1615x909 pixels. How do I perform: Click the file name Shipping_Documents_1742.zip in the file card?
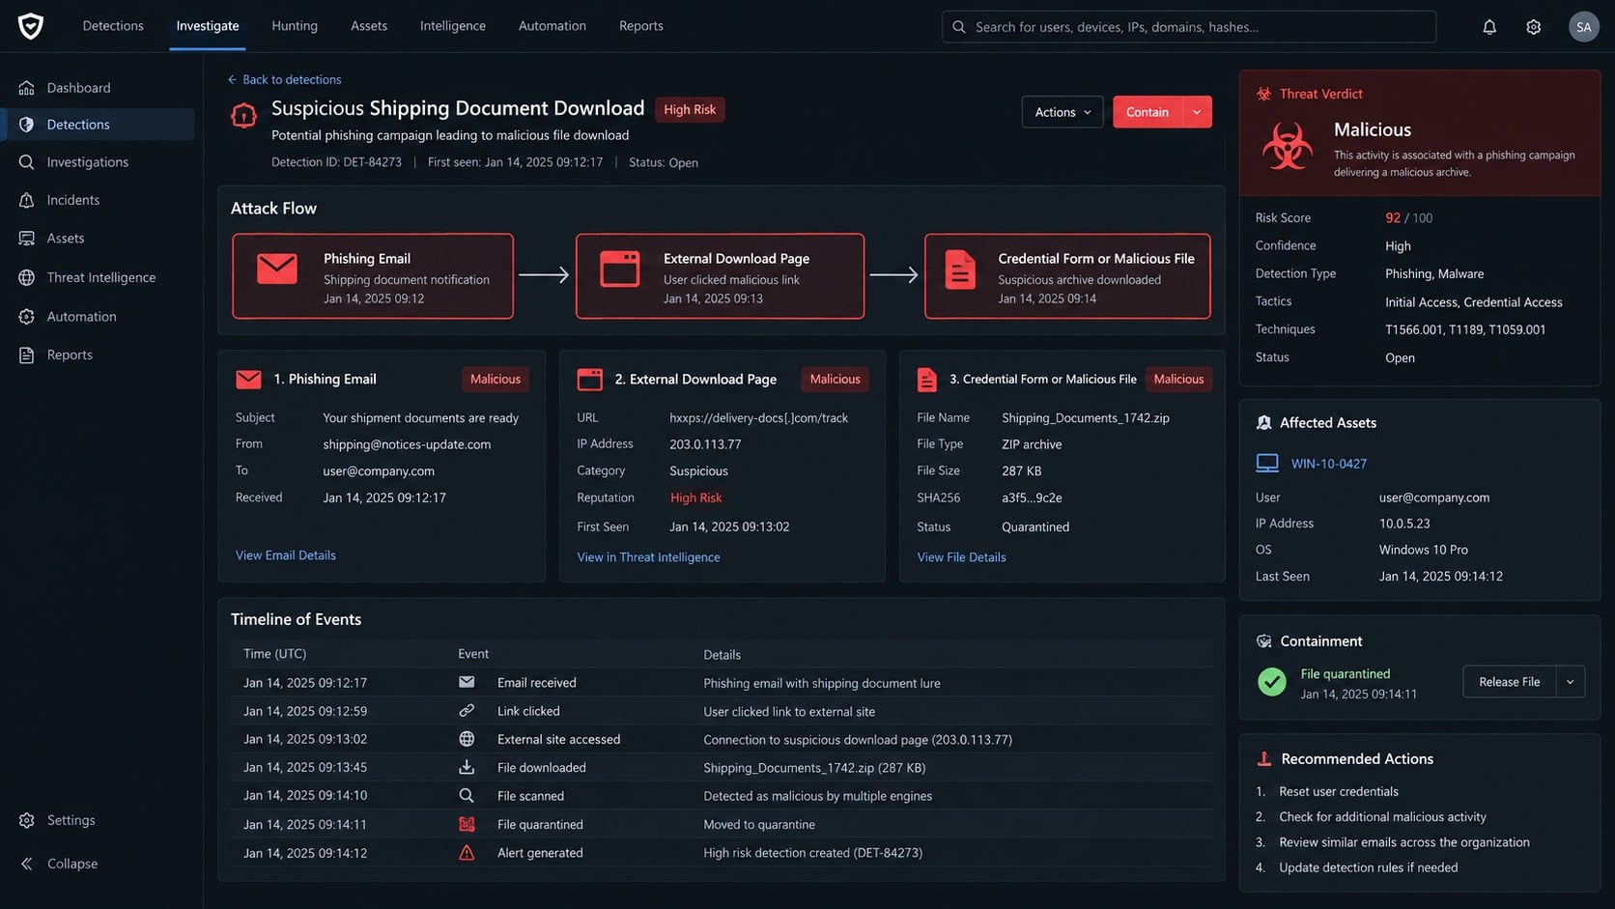pos(1086,418)
